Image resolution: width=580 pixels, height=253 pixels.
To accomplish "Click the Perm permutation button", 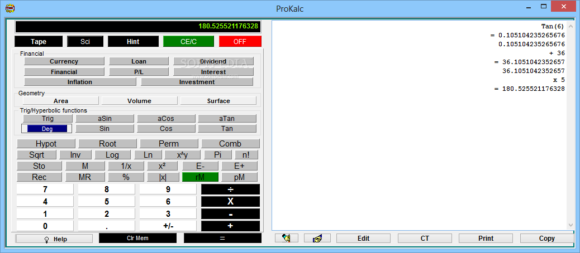I will pos(169,143).
